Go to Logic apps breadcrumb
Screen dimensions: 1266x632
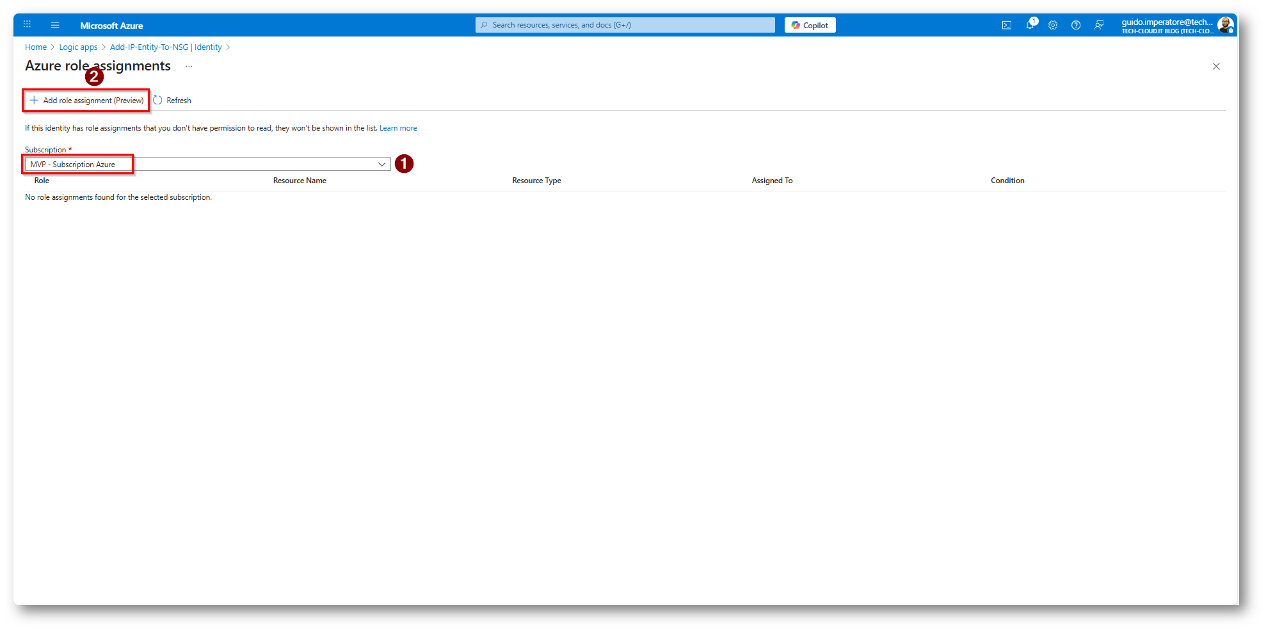pos(78,47)
